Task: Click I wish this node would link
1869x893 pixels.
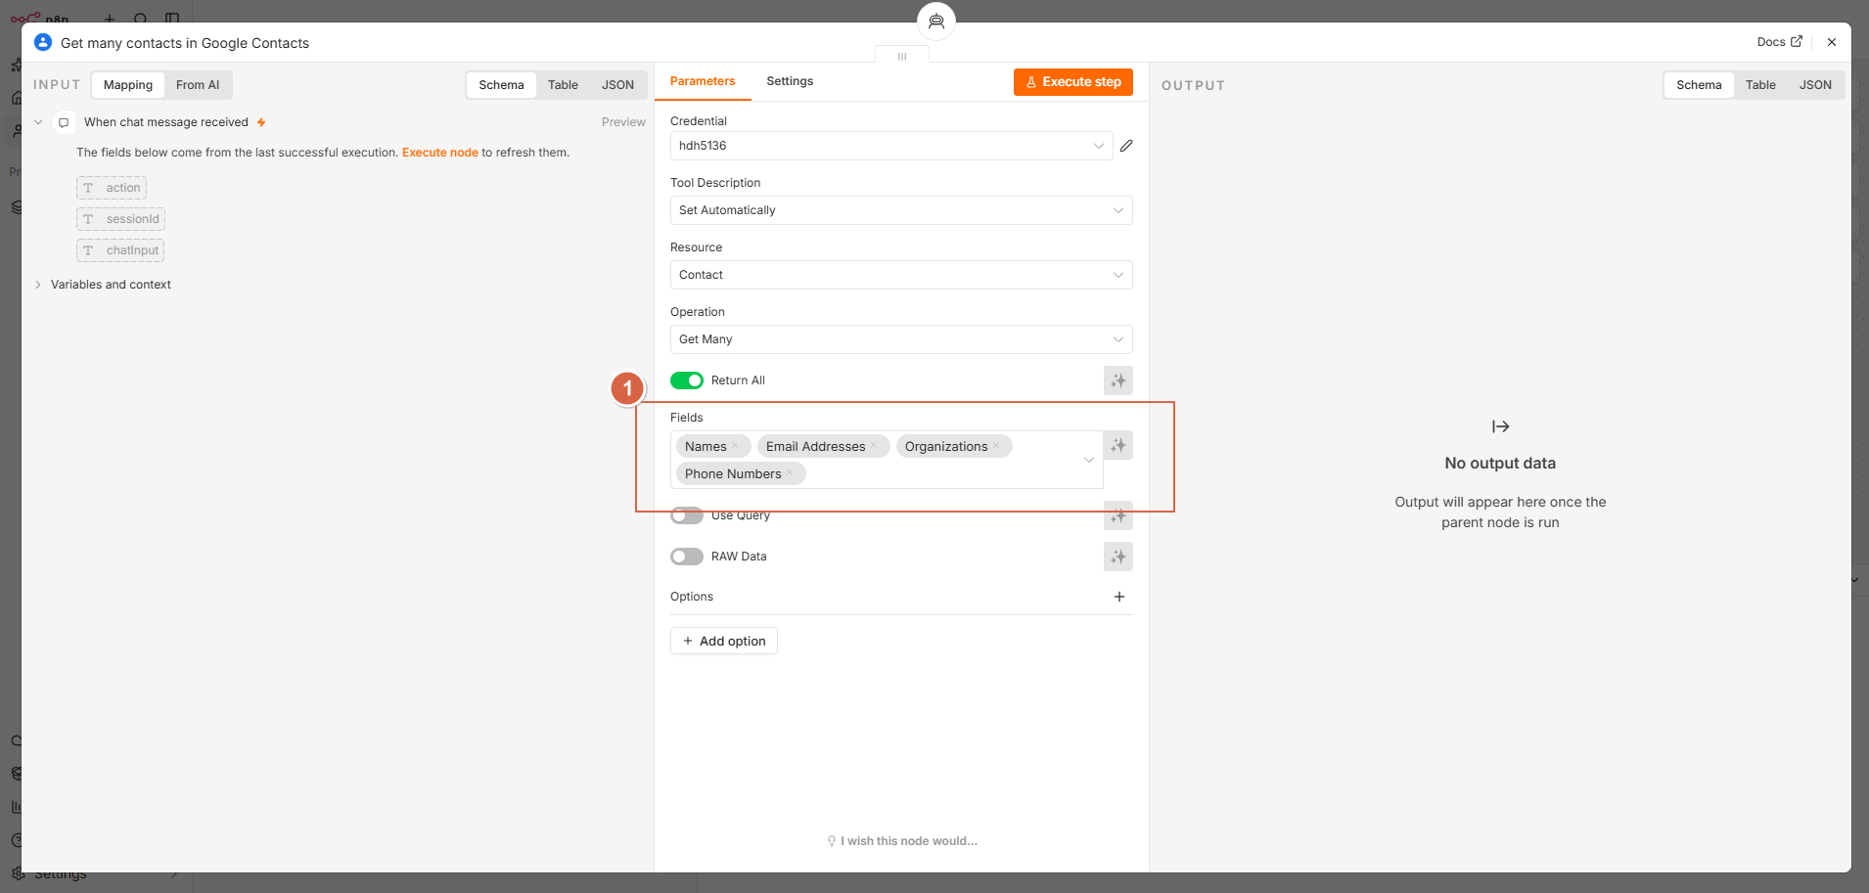Action: (902, 841)
